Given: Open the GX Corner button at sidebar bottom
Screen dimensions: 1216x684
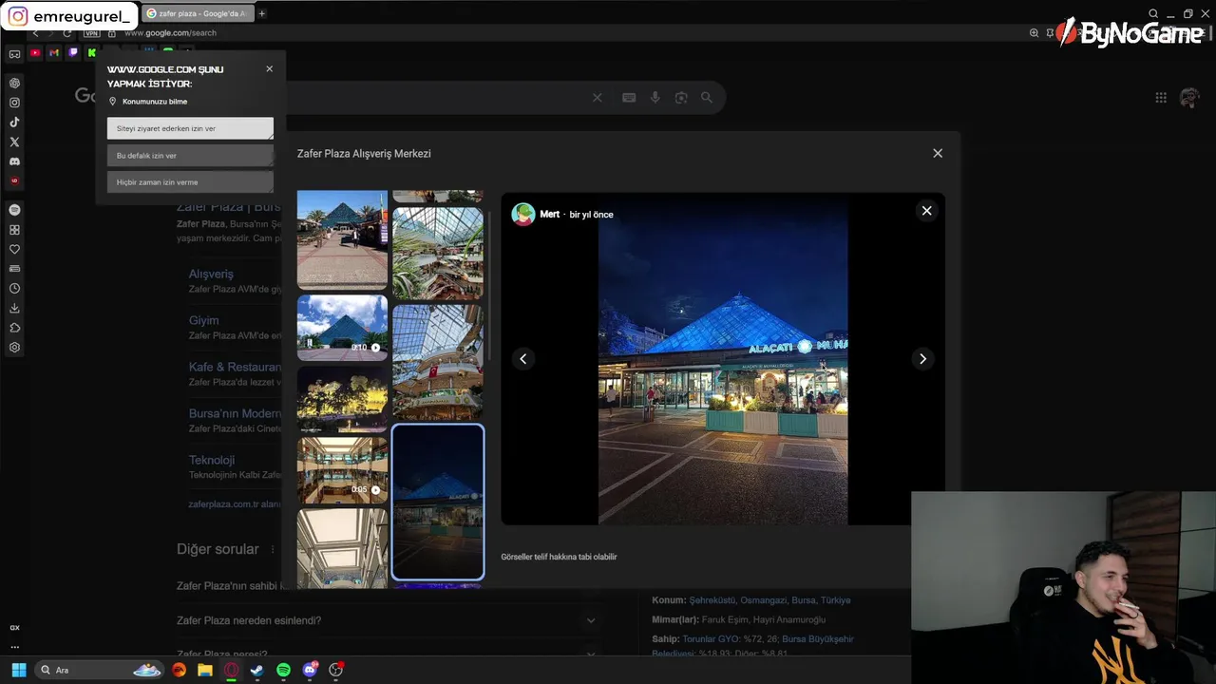Looking at the screenshot, I should 14,628.
